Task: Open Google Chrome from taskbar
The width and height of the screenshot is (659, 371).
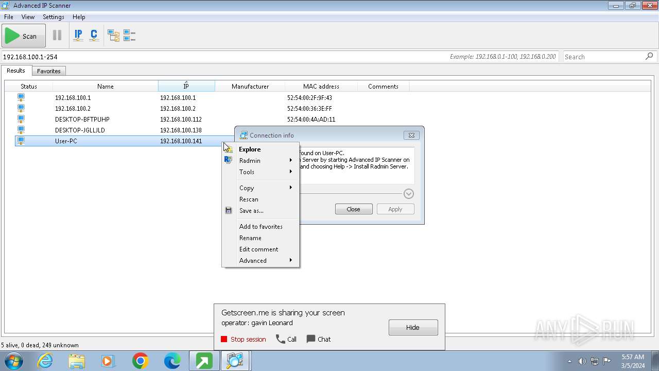Action: 140,361
